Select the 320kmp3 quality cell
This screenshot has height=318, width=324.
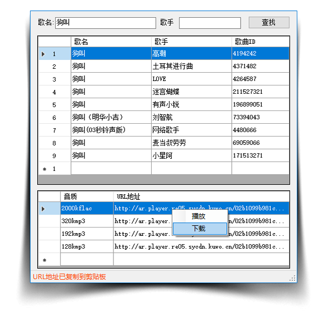coord(87,221)
